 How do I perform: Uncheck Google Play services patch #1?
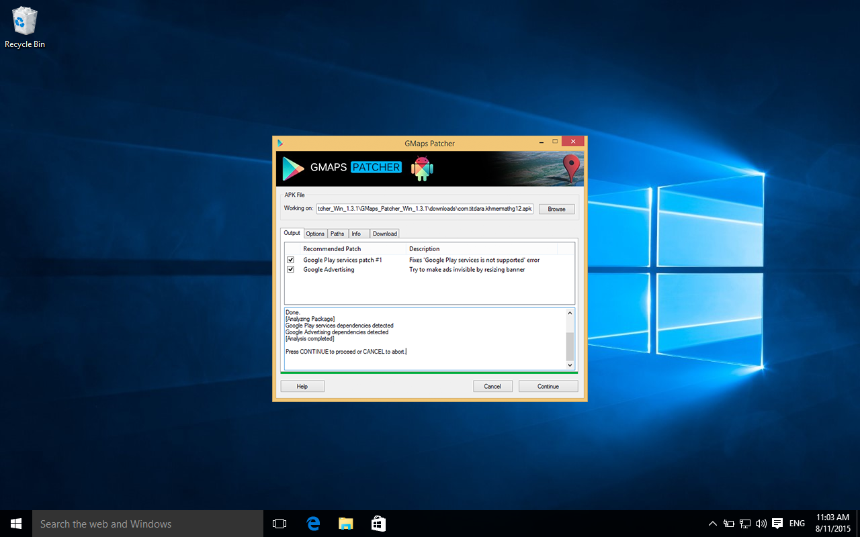pos(291,260)
